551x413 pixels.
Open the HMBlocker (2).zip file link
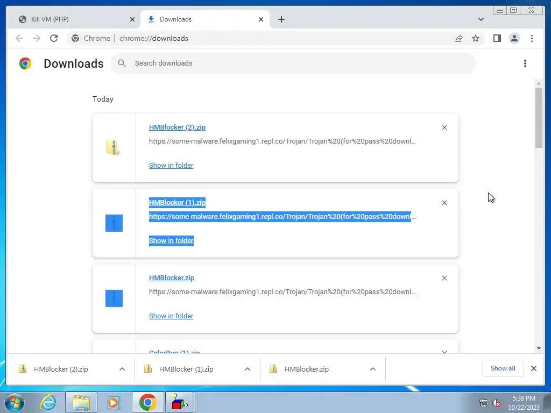tap(177, 127)
